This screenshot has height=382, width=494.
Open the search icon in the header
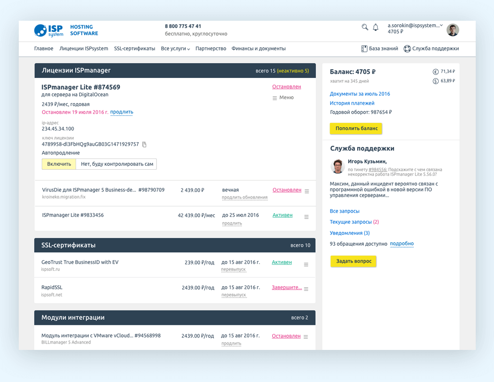click(x=365, y=27)
